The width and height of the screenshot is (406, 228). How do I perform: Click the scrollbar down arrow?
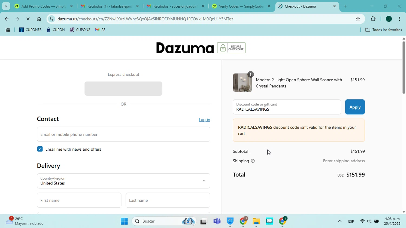tap(404, 212)
